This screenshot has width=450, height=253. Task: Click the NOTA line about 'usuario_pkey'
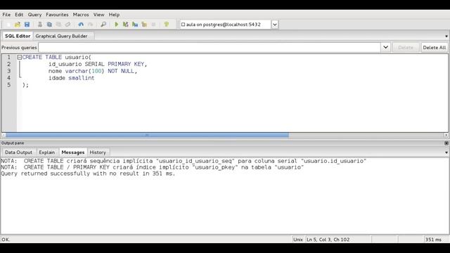click(152, 167)
